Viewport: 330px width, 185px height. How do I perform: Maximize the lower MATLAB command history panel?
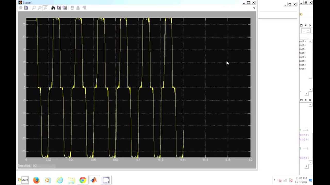pyautogui.click(x=301, y=100)
